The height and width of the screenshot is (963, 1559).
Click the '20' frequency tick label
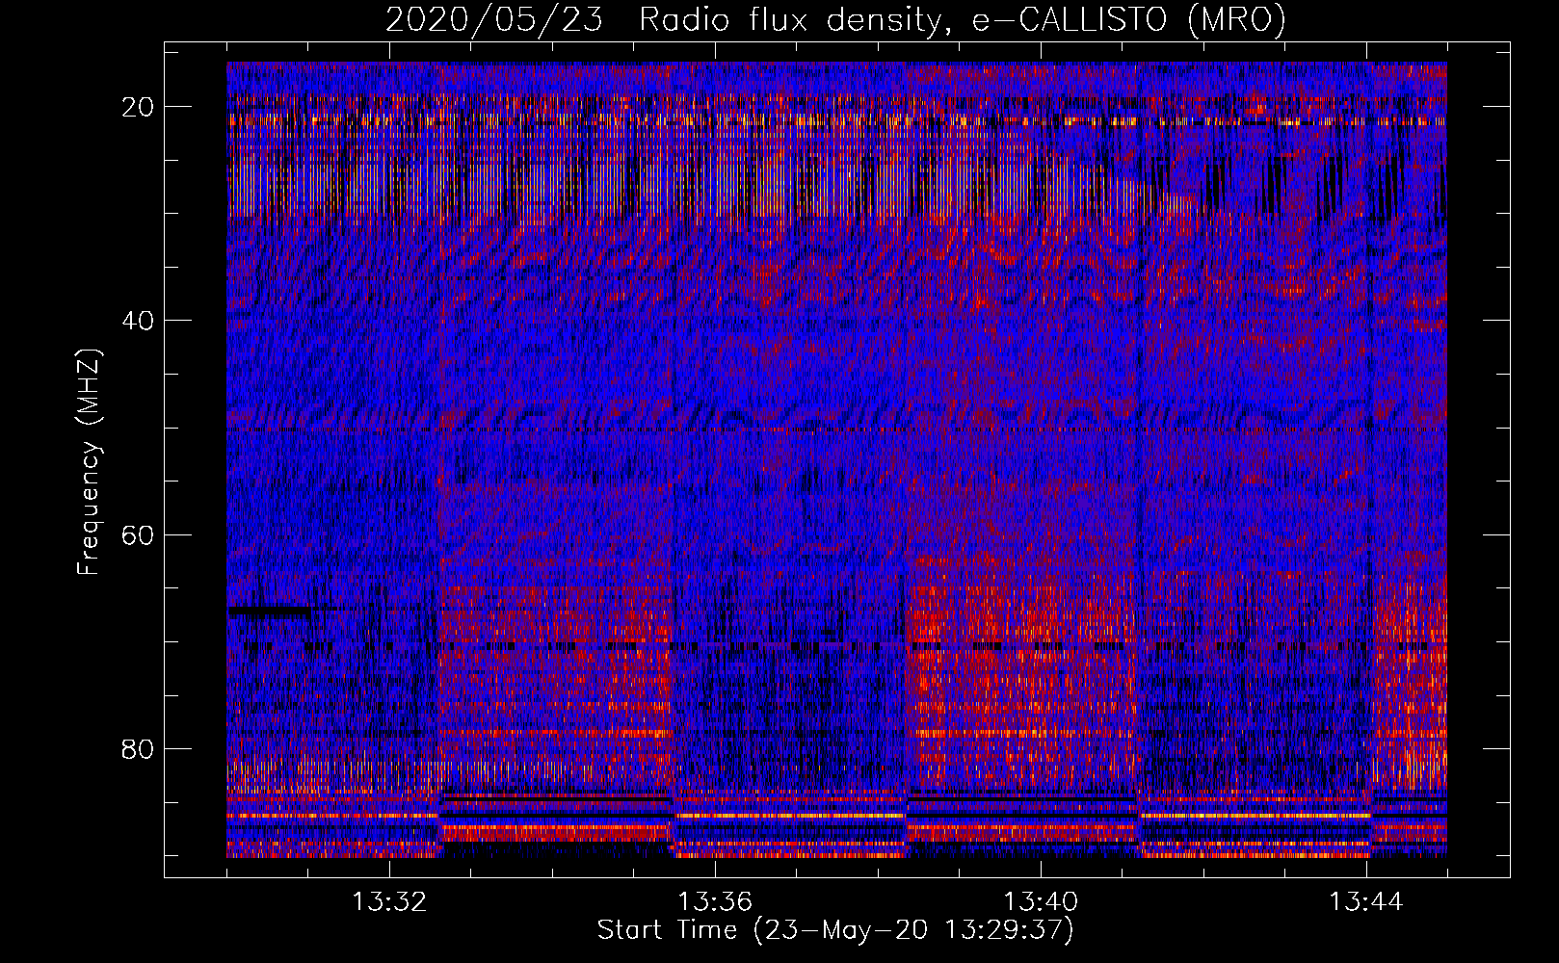pos(139,107)
